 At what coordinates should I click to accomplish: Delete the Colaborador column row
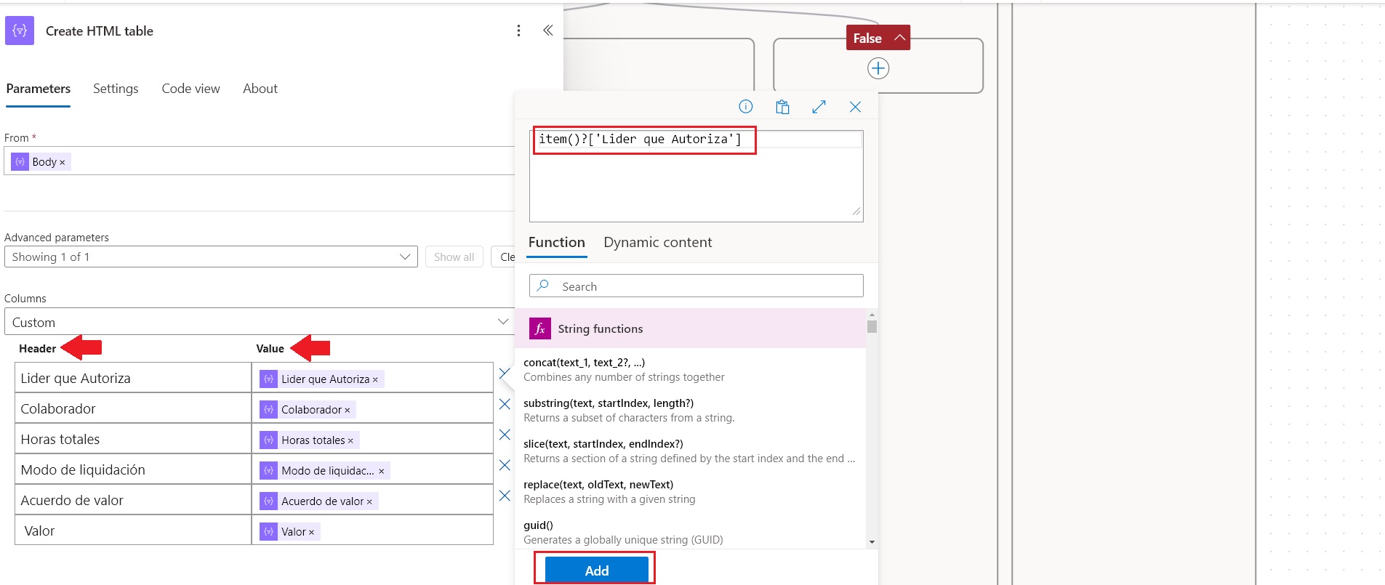[x=505, y=404]
